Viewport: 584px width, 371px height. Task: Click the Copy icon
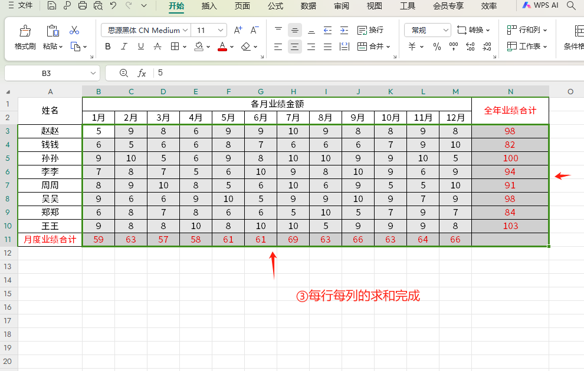point(76,47)
